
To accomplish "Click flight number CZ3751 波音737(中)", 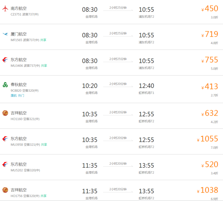I will click(x=25, y=15).
